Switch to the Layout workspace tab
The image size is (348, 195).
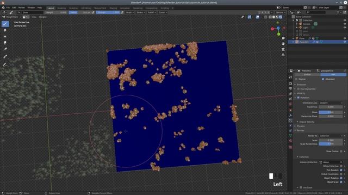coord(51,8)
